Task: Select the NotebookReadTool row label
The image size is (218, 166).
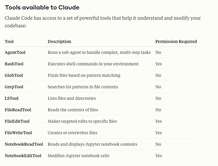Action: [24, 144]
